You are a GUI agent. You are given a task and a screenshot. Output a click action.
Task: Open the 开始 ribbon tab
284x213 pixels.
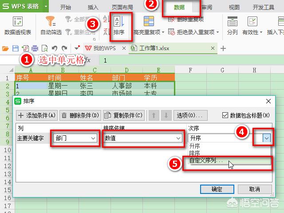[65, 7]
